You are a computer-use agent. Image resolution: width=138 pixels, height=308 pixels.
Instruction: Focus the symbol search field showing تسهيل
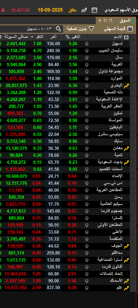pos(28,29)
